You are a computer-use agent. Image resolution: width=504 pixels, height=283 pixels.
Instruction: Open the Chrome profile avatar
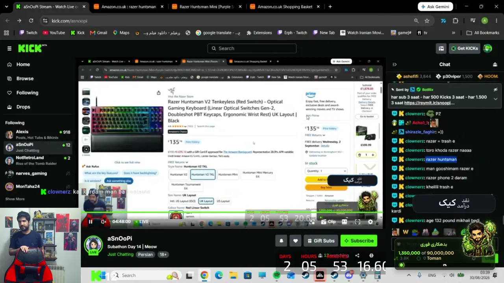(485, 21)
